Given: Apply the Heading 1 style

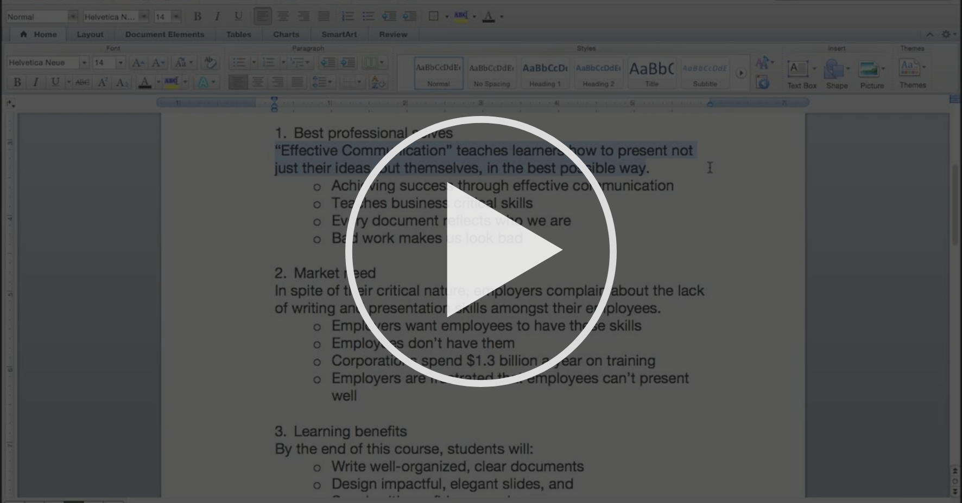Looking at the screenshot, I should 545,73.
